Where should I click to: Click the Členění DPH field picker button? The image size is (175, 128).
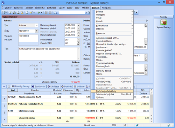78,43
